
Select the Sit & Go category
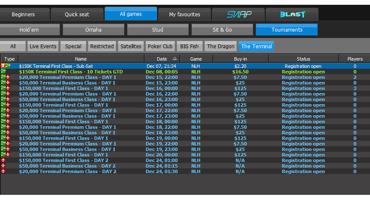pos(222,30)
